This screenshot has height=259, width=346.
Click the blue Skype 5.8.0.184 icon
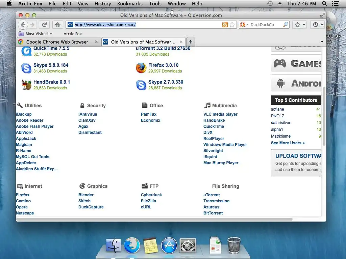point(26,68)
